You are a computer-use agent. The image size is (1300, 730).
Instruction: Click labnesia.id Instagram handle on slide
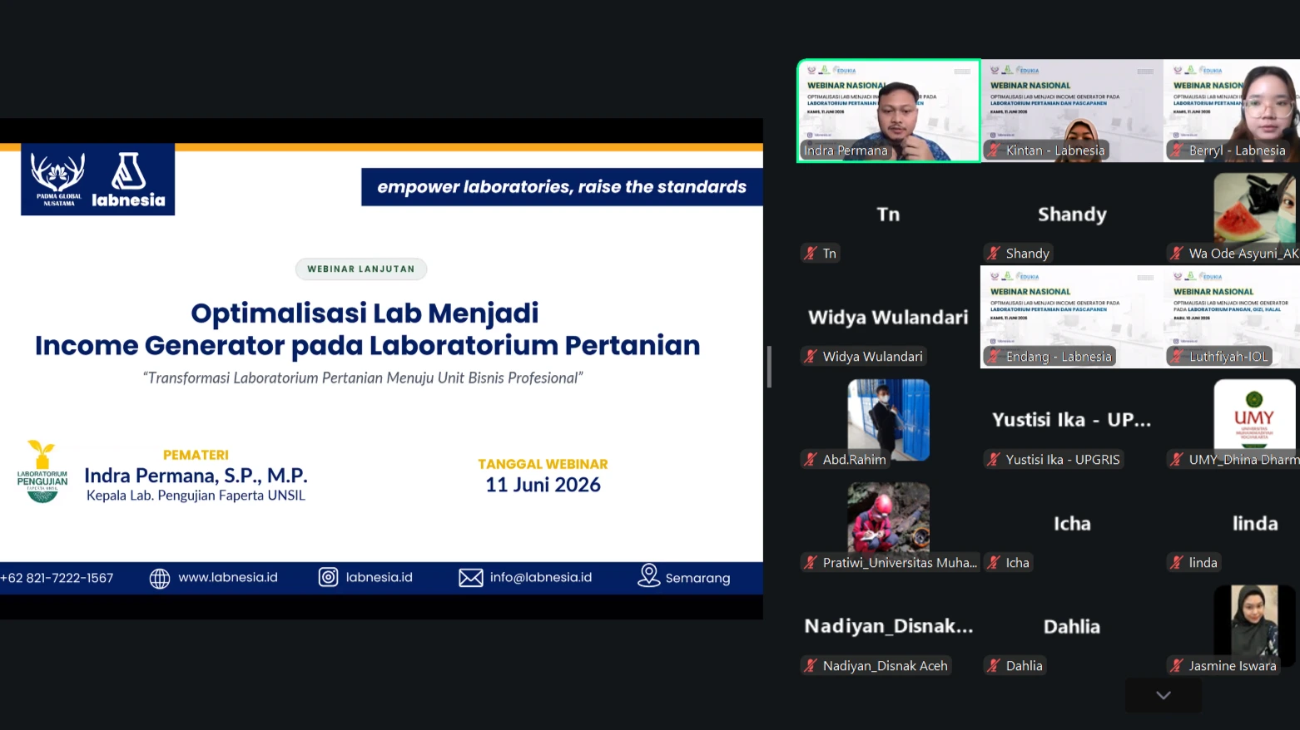coord(379,577)
